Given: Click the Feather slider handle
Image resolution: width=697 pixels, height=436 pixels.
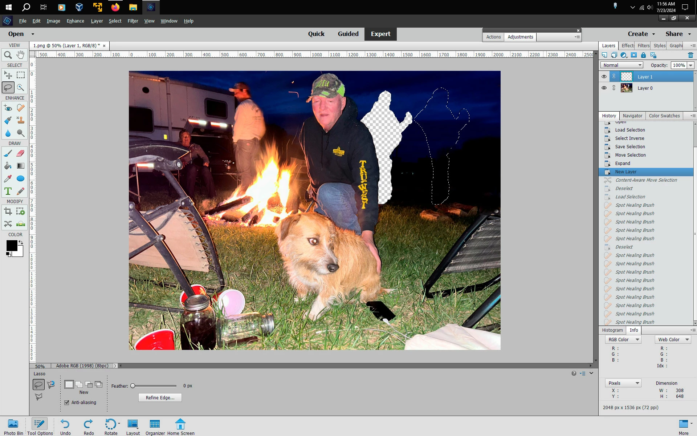Looking at the screenshot, I should (133, 386).
